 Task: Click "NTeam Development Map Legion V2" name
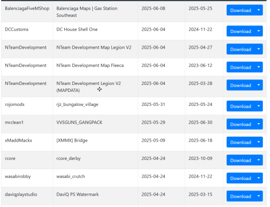point(94,48)
